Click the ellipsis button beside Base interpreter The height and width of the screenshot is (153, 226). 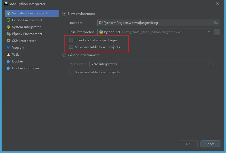click(217, 32)
